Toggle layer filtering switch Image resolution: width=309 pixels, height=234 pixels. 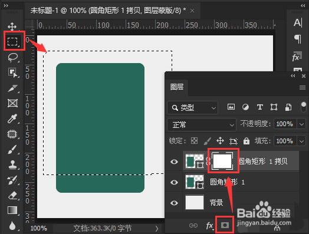click(x=304, y=107)
